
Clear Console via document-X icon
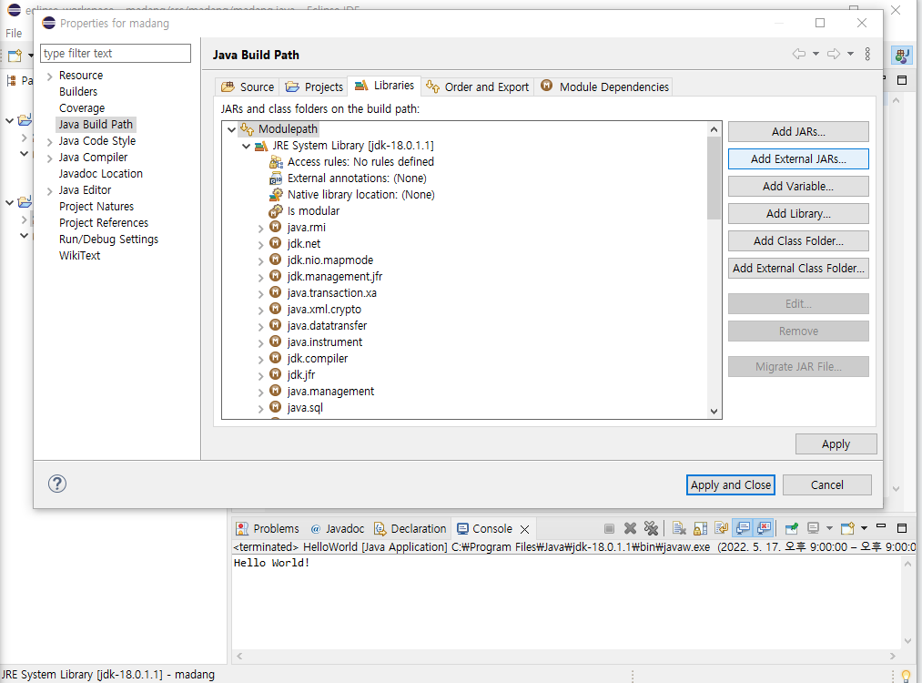tap(679, 528)
